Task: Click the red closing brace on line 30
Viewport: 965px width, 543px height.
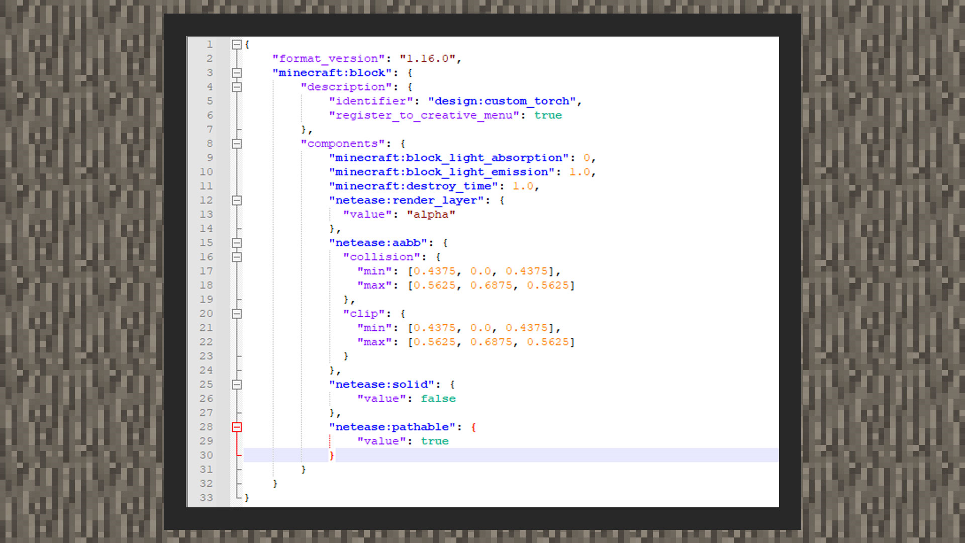Action: point(332,456)
